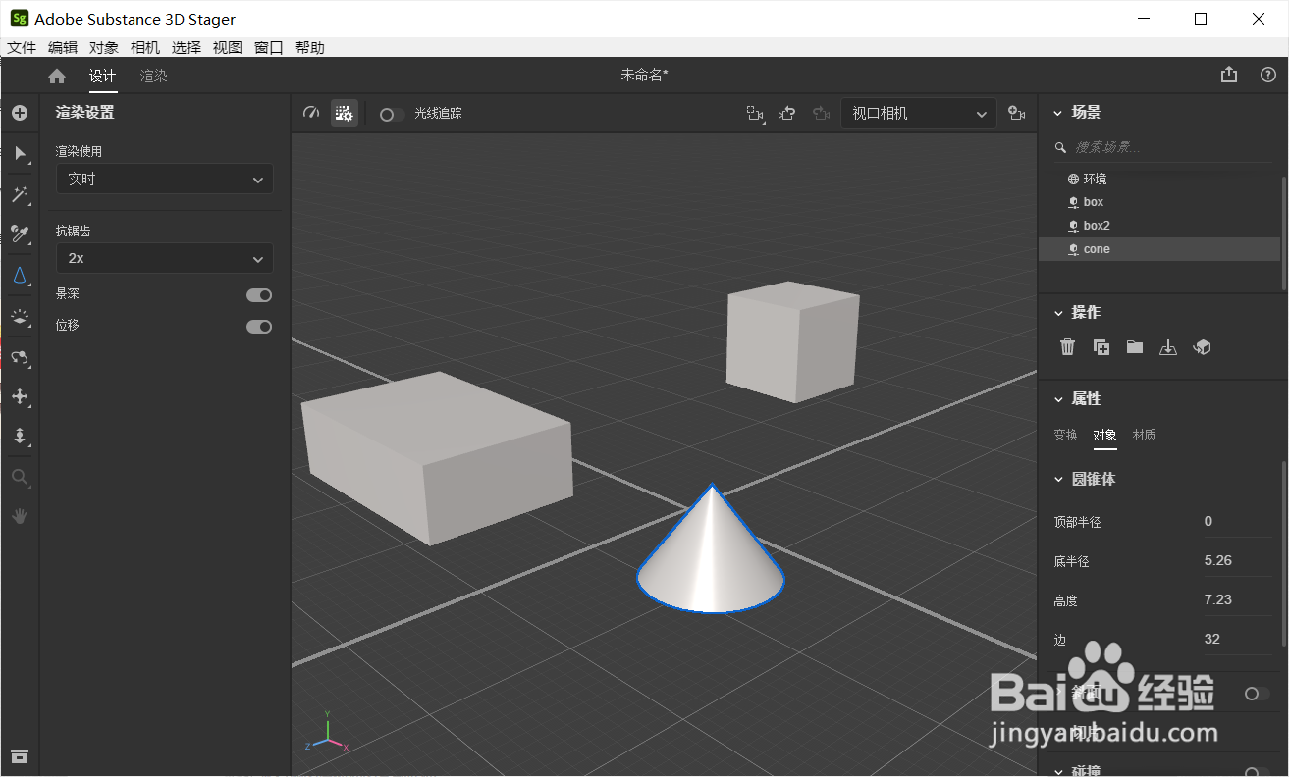
Task: Open the 帮助 menu
Action: (x=310, y=47)
